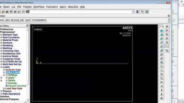Open Preferences in the Main Menu
This screenshot has width=184, height=103.
coord(7,29)
